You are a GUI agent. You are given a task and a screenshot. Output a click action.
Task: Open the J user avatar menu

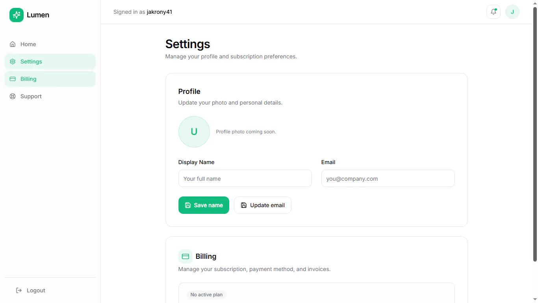tap(512, 12)
